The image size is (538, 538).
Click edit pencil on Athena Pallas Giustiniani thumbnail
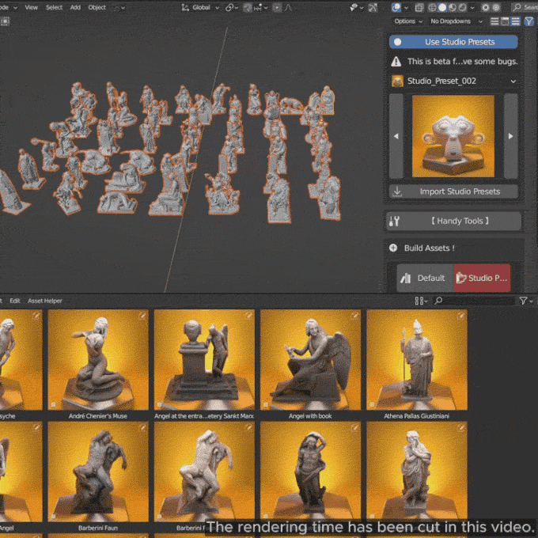(461, 316)
